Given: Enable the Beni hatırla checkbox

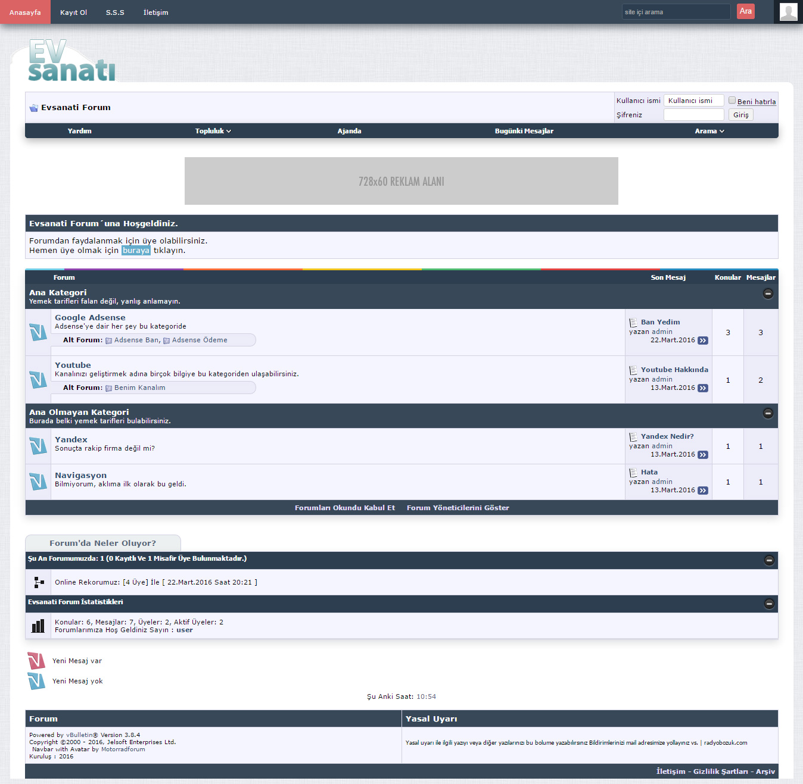Looking at the screenshot, I should 732,101.
